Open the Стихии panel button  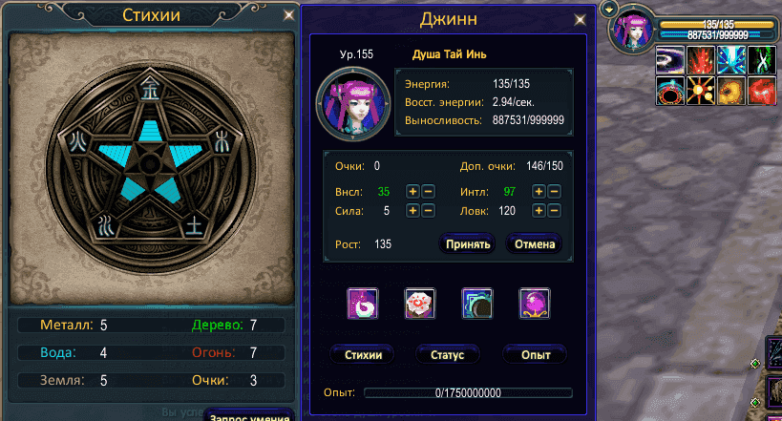click(363, 355)
